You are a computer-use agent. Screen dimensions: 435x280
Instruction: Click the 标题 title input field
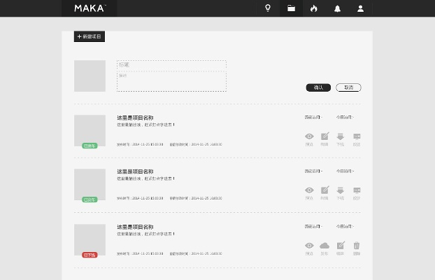click(x=171, y=64)
